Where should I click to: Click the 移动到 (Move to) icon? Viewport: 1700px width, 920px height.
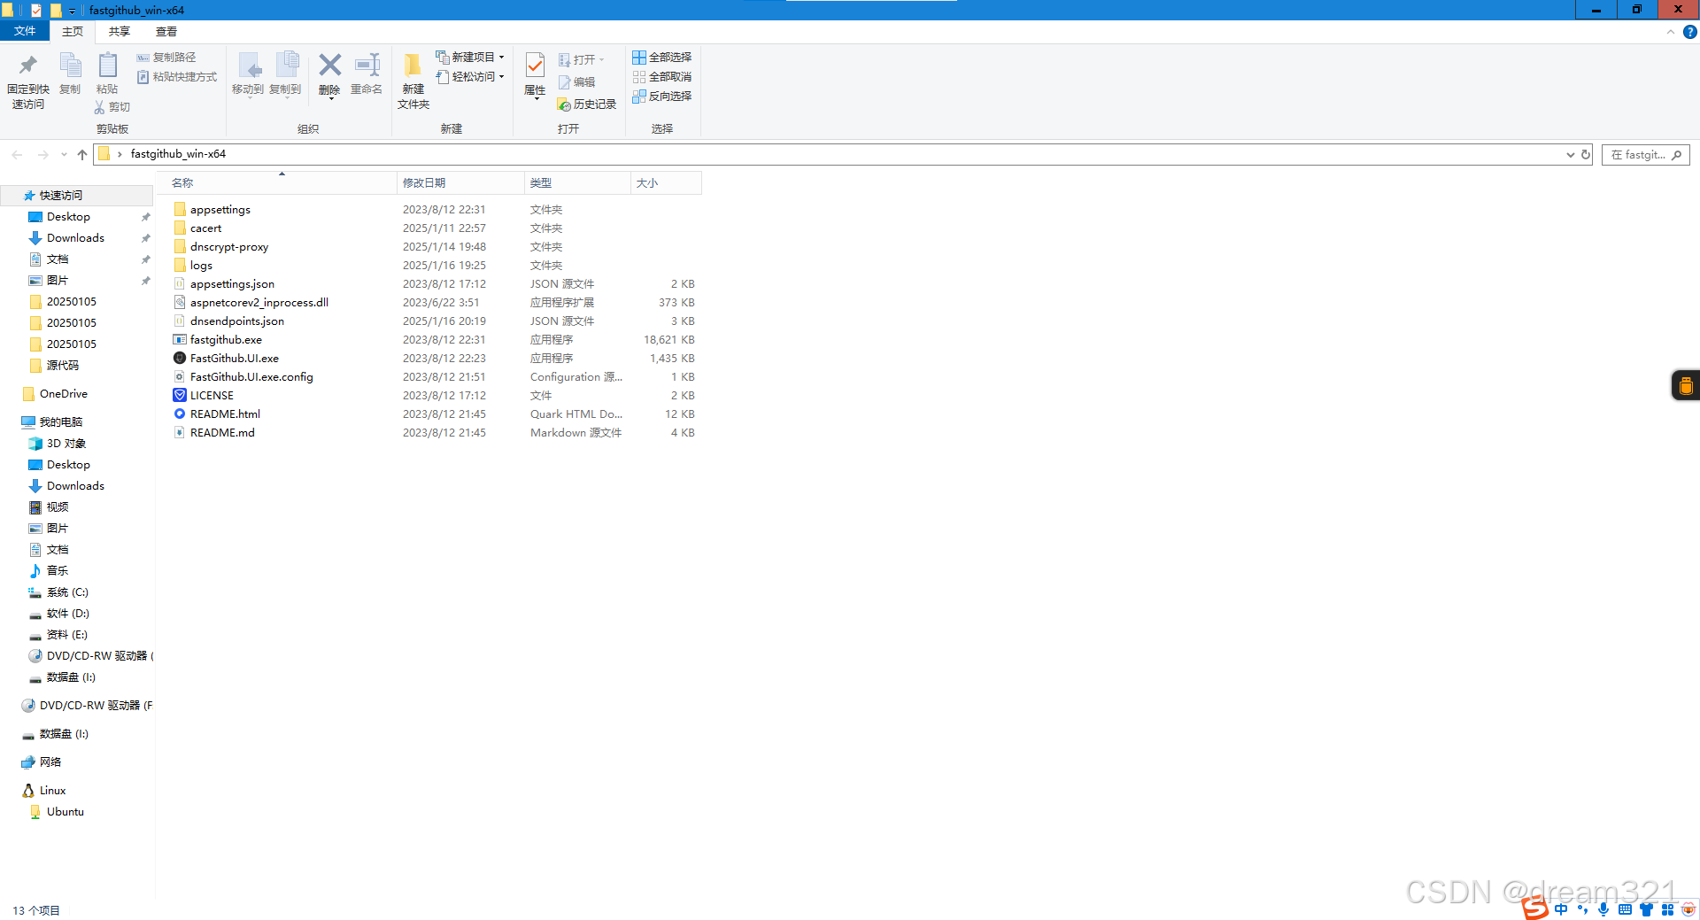(247, 75)
